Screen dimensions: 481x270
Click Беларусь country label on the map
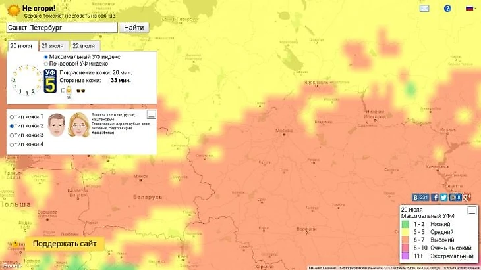point(148,197)
